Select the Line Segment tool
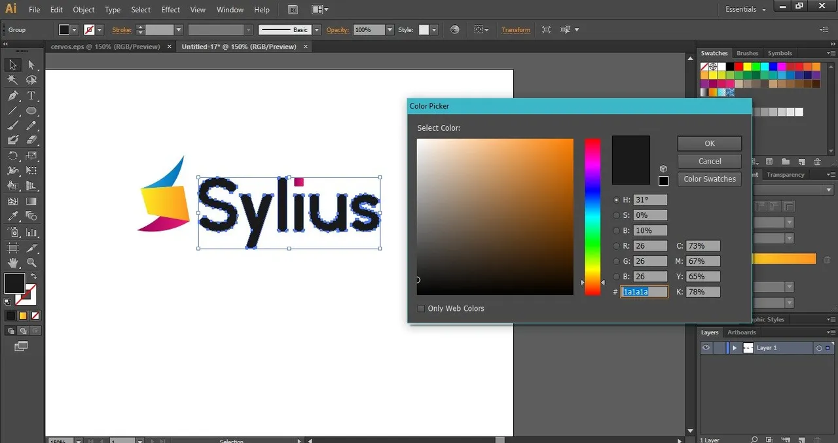838x443 pixels. click(12, 111)
